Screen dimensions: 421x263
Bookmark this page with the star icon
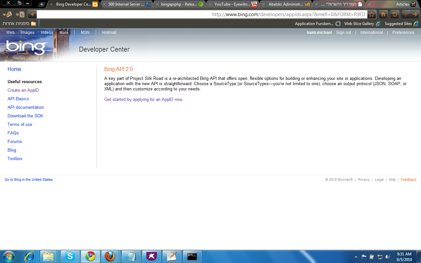pos(372,14)
